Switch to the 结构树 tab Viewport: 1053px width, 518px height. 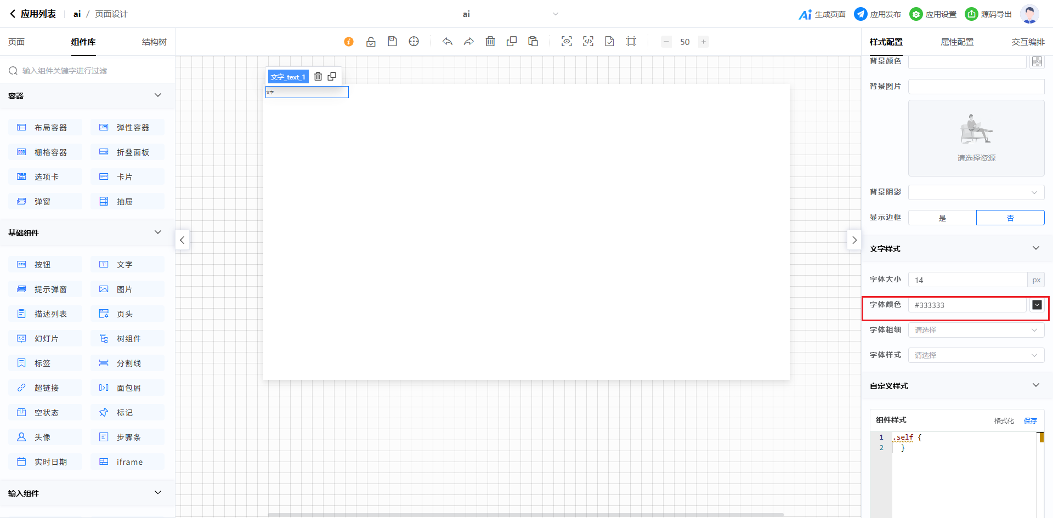click(154, 42)
